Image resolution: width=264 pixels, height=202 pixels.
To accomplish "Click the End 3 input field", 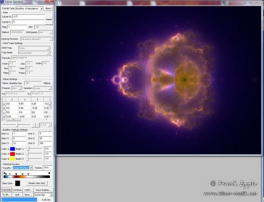I will coord(45,144).
